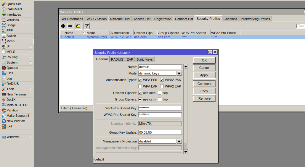The width and height of the screenshot is (305, 167).
Task: Open the Mode dropdown list
Action: coord(179,73)
